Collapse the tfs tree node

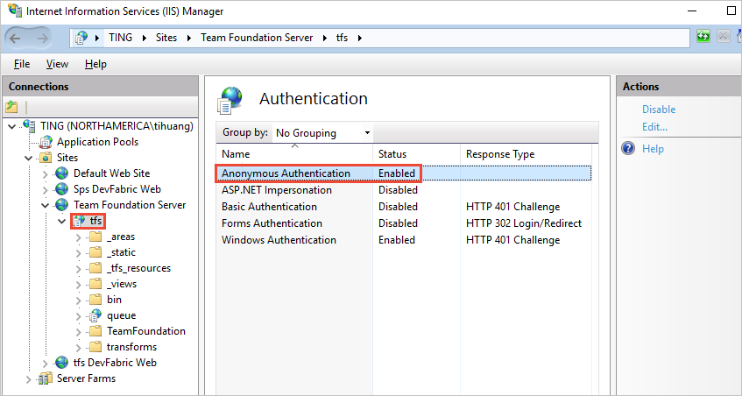62,221
